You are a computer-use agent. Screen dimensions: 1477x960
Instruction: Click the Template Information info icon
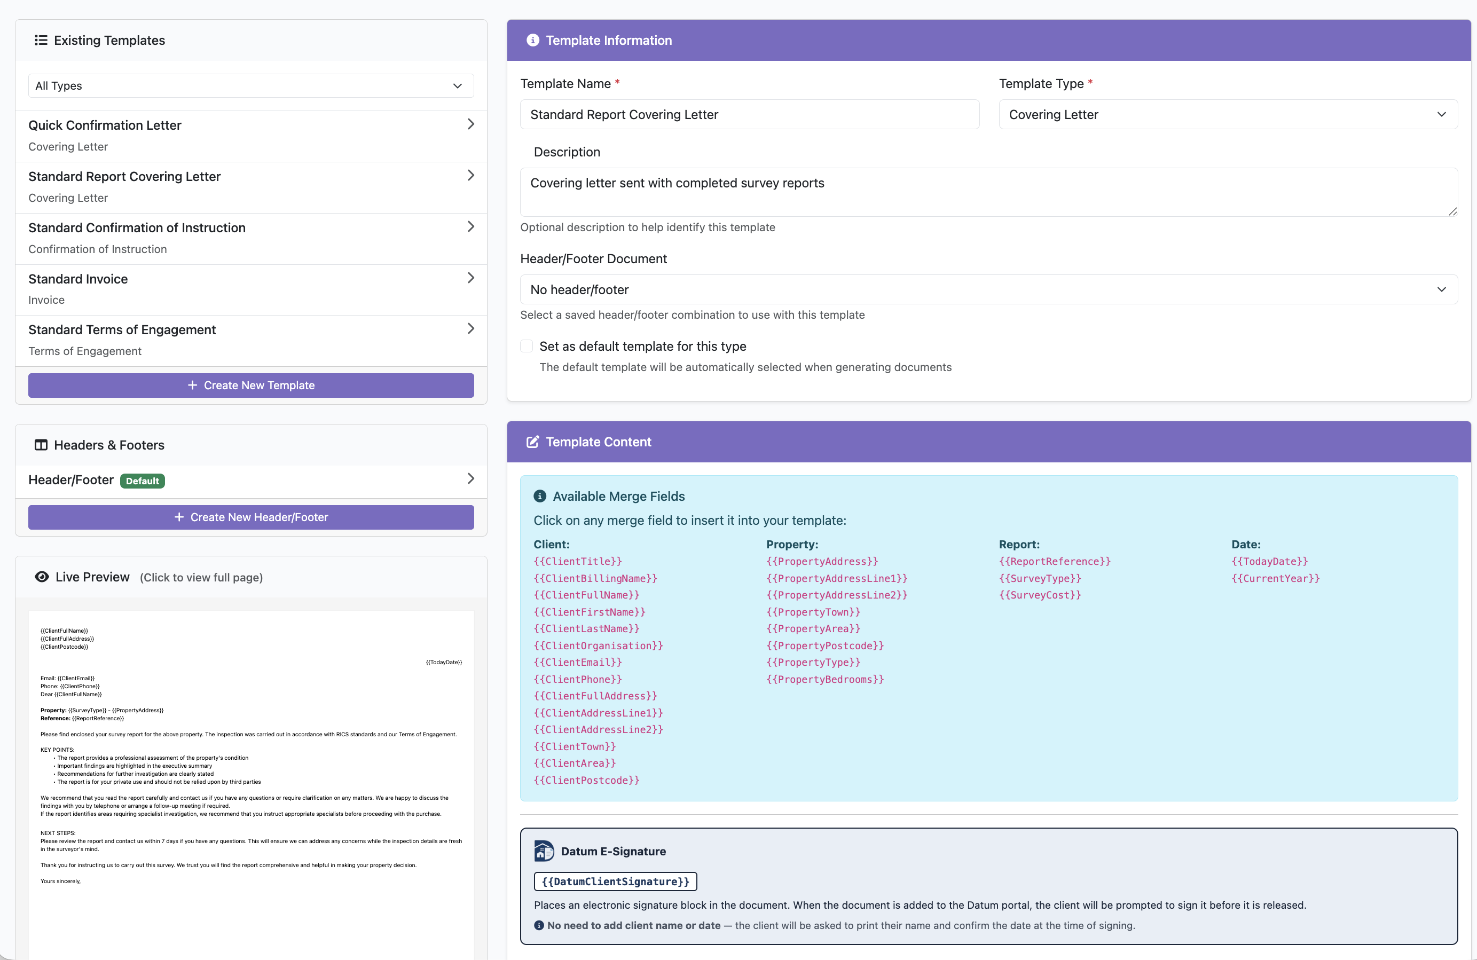pos(532,41)
